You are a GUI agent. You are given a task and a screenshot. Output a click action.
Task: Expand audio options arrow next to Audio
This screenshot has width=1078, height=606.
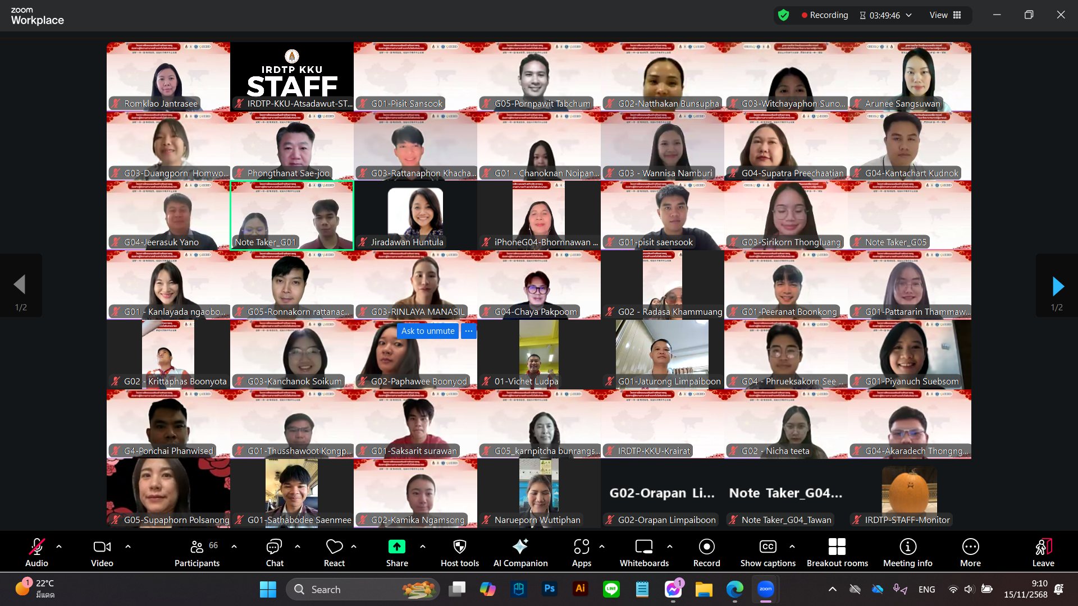pos(59,546)
